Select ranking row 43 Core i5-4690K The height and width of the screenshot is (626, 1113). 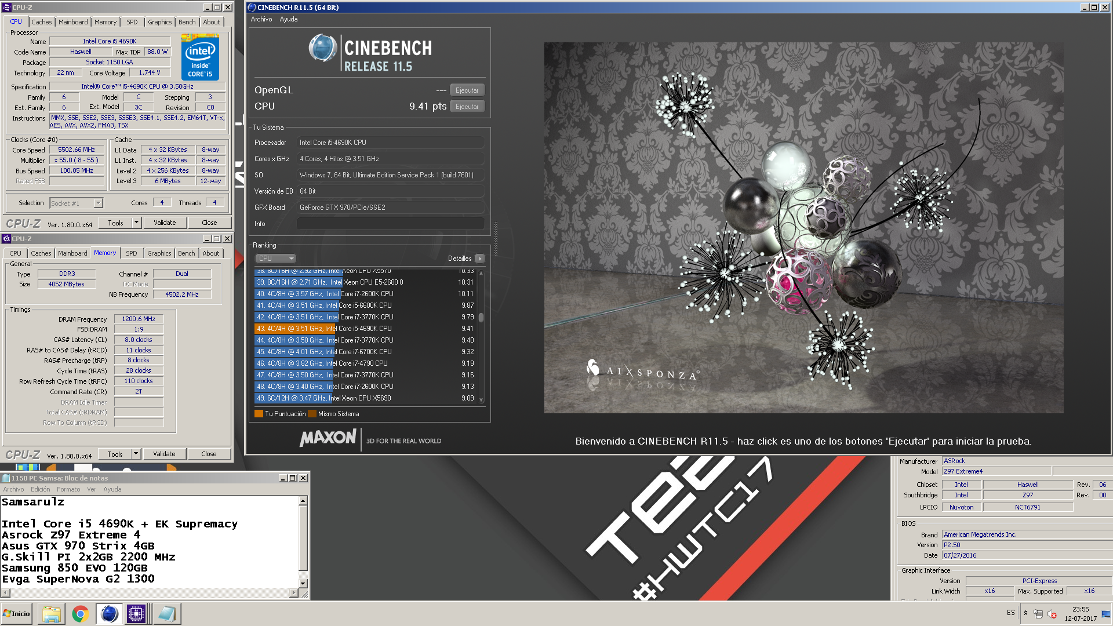(365, 329)
